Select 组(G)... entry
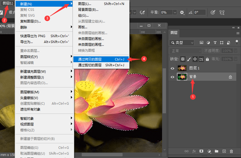The image size is (241, 158). pyautogui.click(x=101, y=16)
